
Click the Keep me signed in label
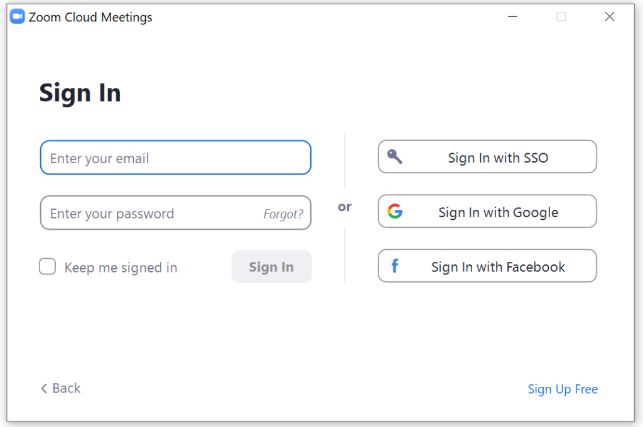(121, 268)
